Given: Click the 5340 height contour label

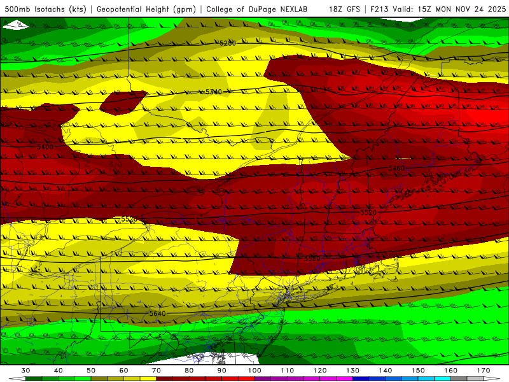Looking at the screenshot, I should (x=214, y=92).
